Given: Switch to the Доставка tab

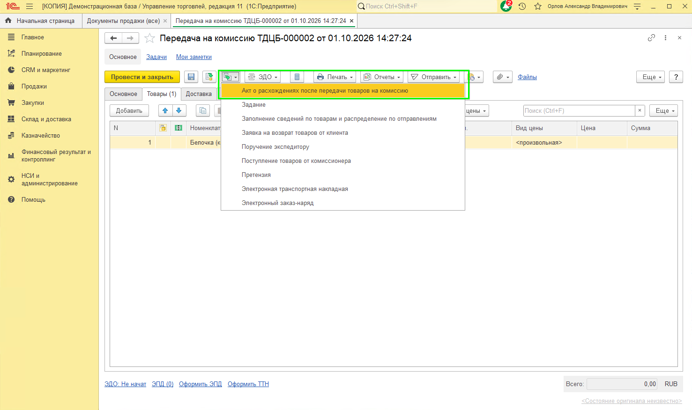Looking at the screenshot, I should point(199,94).
